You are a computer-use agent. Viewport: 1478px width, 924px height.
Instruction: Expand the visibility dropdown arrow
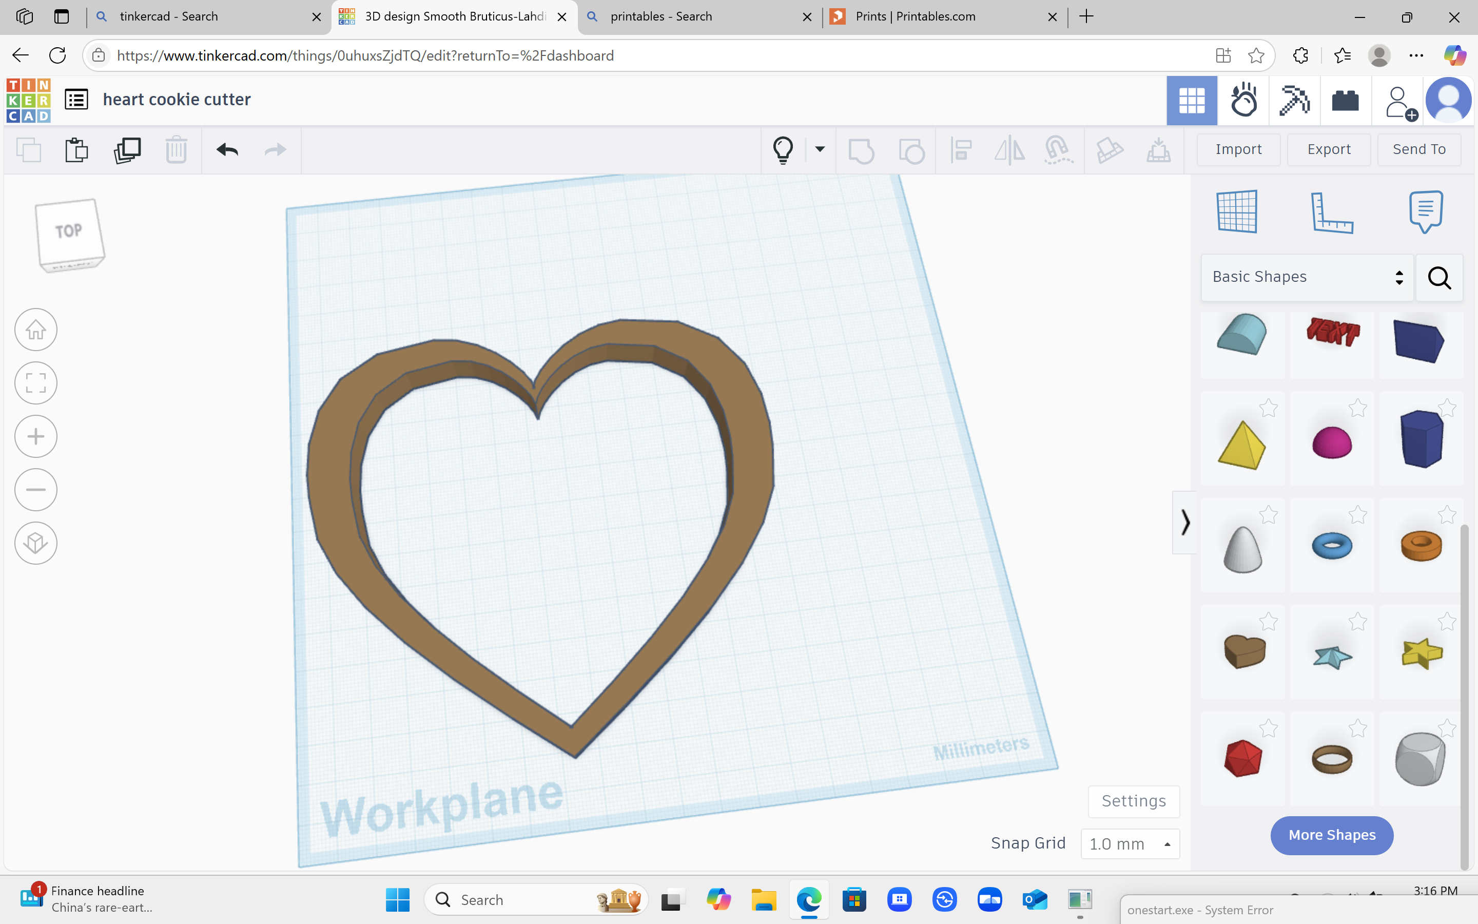pyautogui.click(x=820, y=149)
